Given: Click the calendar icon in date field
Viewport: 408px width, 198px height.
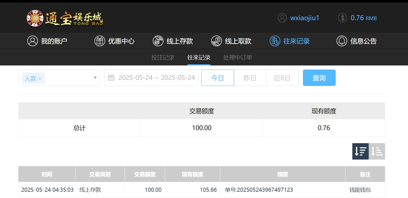Looking at the screenshot, I should [111, 78].
